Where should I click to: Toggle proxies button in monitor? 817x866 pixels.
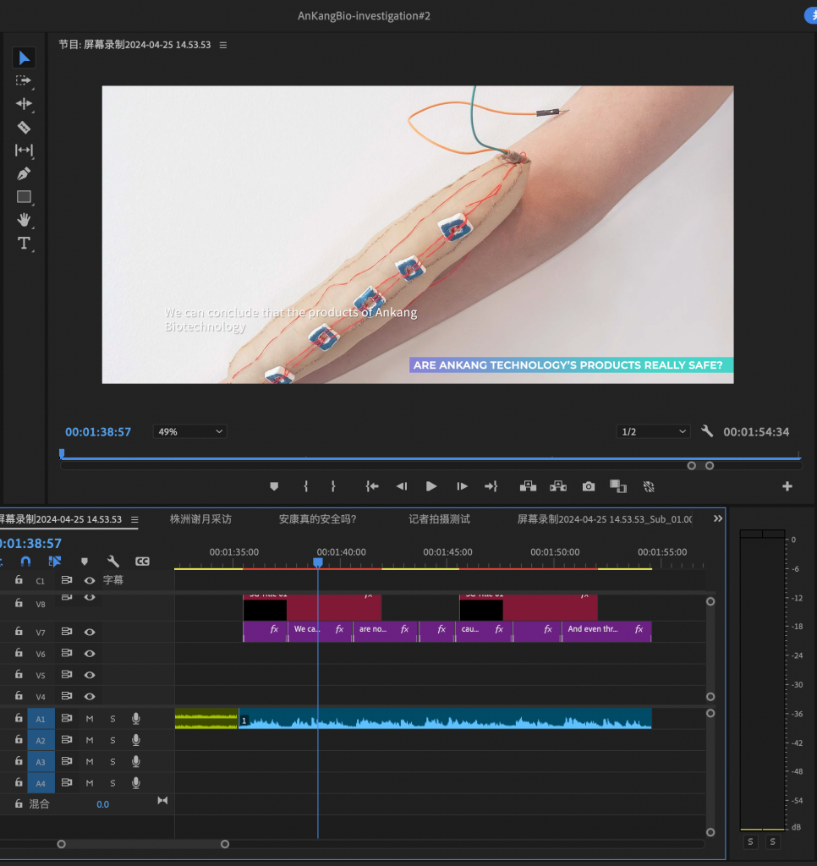tap(649, 486)
